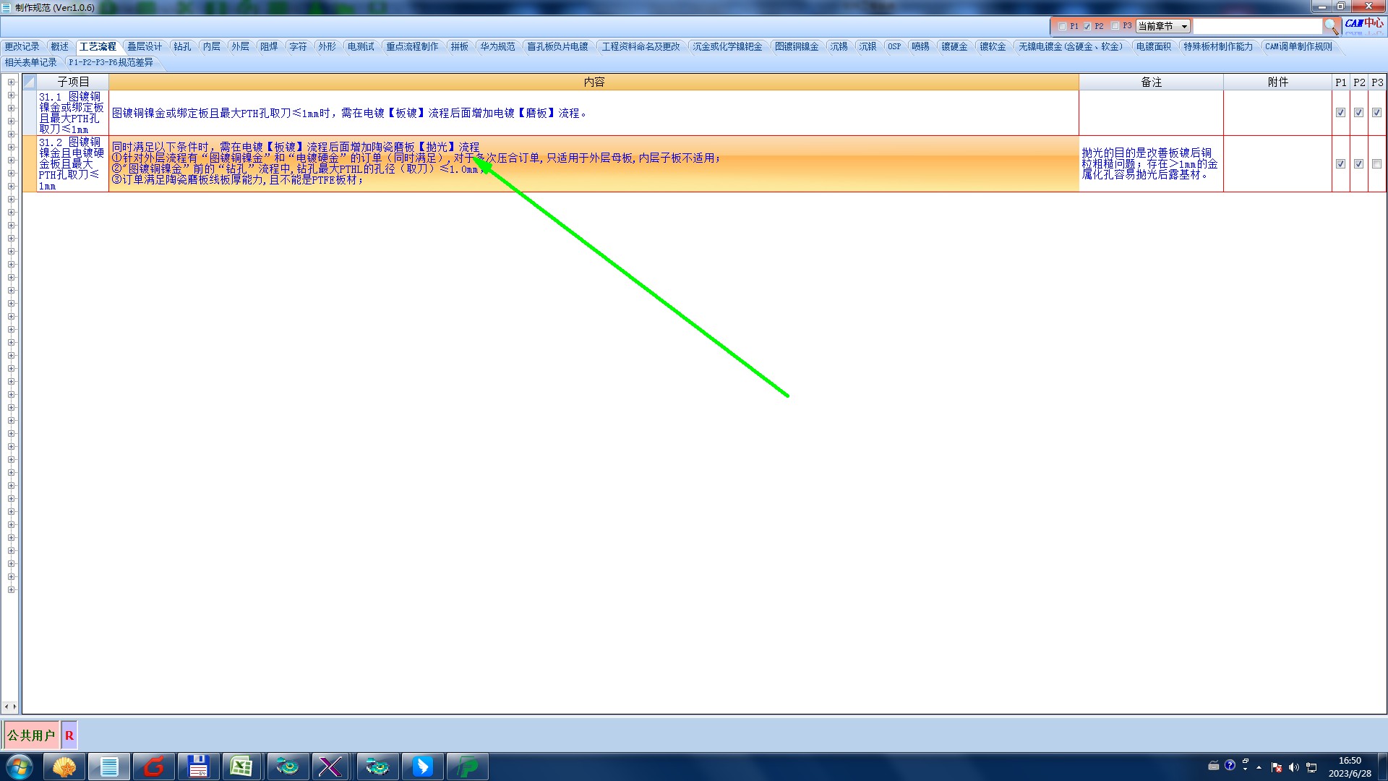
Task: Open the seashell app in the taskbar
Action: point(64,767)
